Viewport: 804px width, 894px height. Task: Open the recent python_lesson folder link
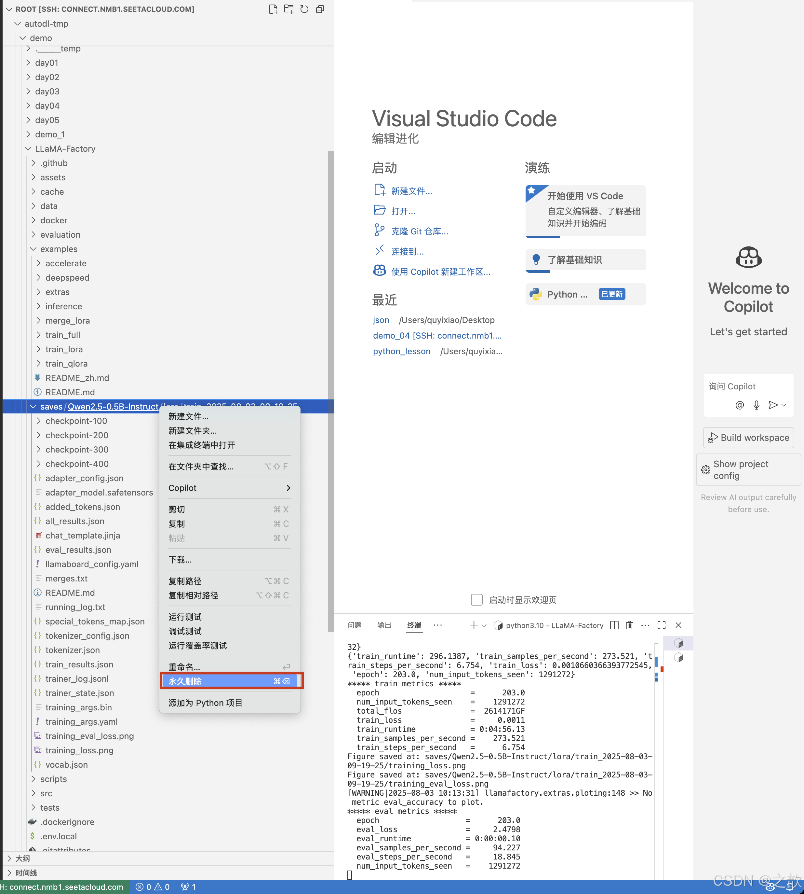(x=401, y=352)
